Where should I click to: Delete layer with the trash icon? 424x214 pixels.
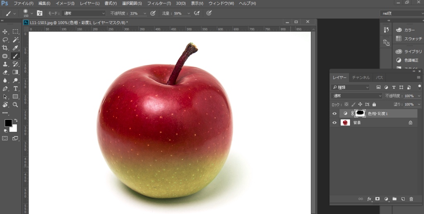tap(411, 199)
